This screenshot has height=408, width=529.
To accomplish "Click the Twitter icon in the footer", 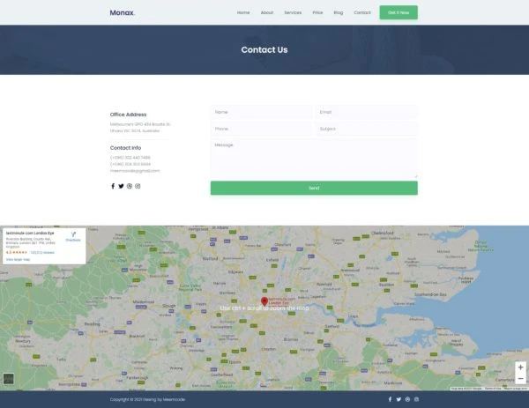I will pyautogui.click(x=399, y=399).
